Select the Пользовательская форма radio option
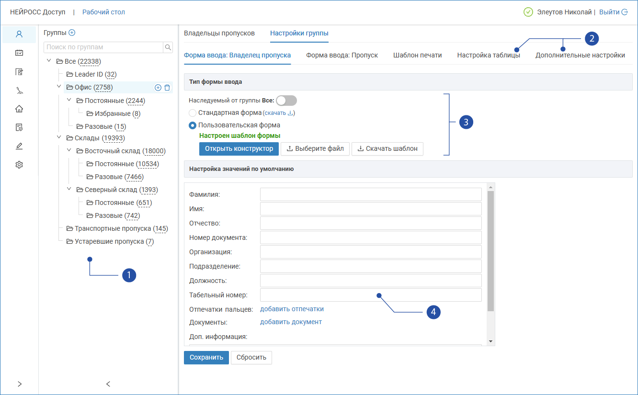 pyautogui.click(x=193, y=125)
